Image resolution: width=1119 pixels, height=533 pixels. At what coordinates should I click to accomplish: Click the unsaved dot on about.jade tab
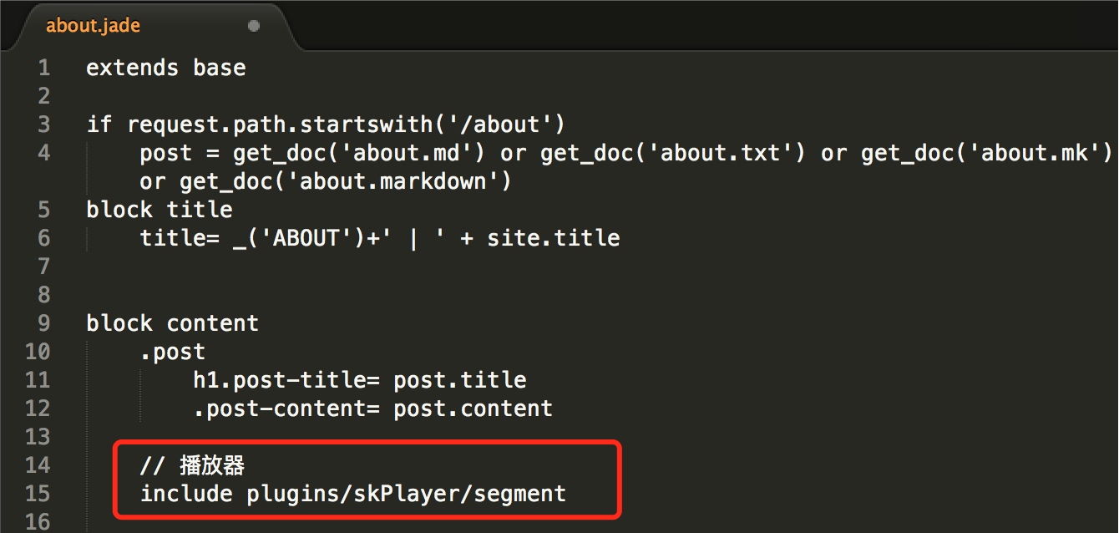click(x=254, y=26)
